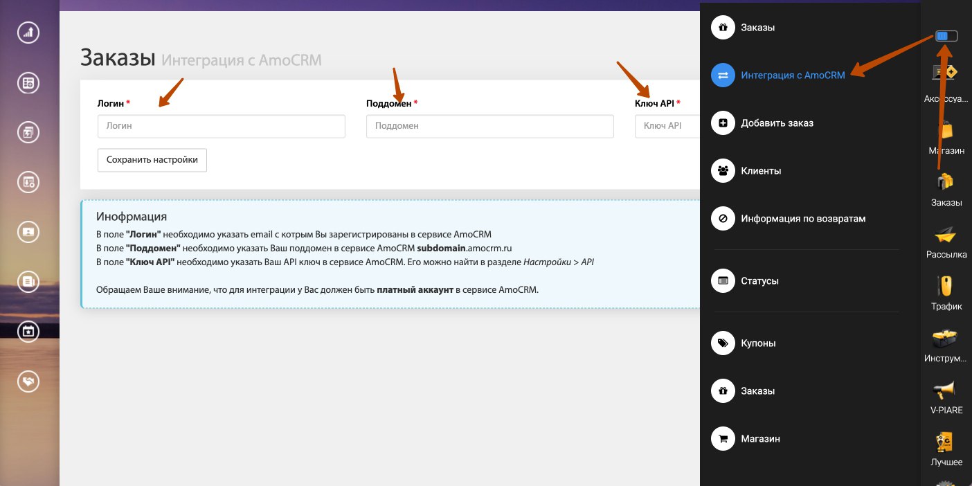
Task: Open the bar chart statistics sidebar icon
Action: 28,32
